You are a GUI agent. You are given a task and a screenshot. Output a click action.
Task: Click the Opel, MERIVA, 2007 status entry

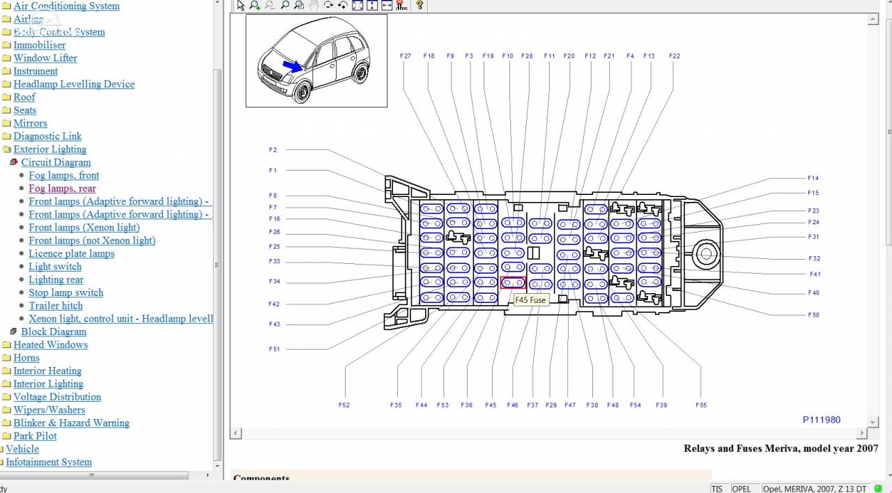815,489
